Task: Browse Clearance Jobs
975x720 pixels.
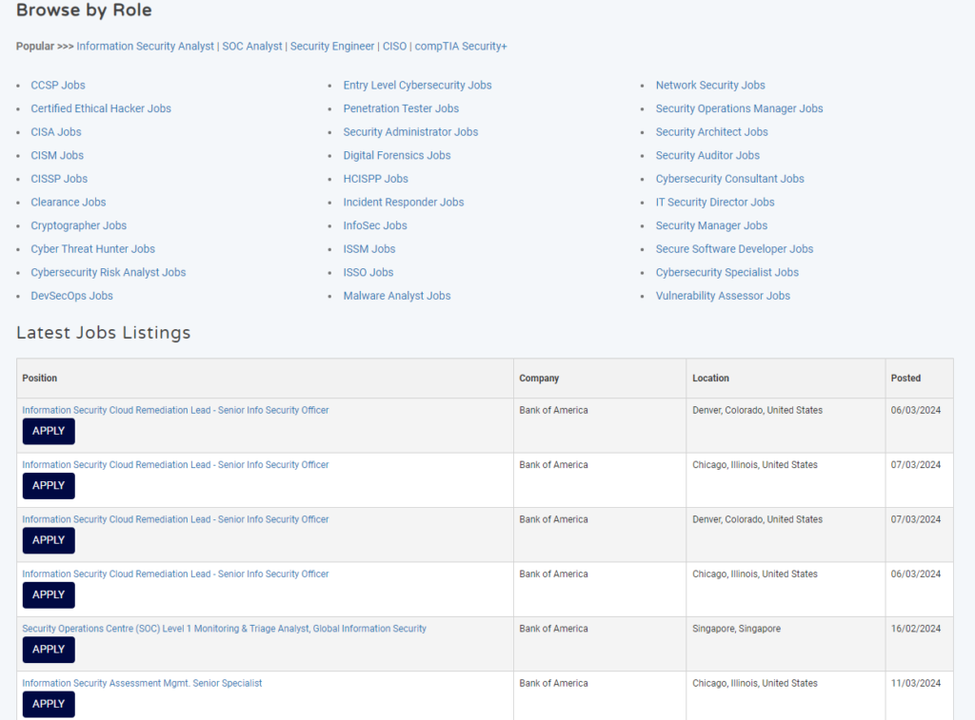Action: pos(69,202)
